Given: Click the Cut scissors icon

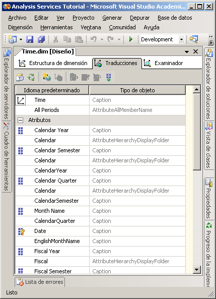Looking at the screenshot, I should click(x=55, y=39).
